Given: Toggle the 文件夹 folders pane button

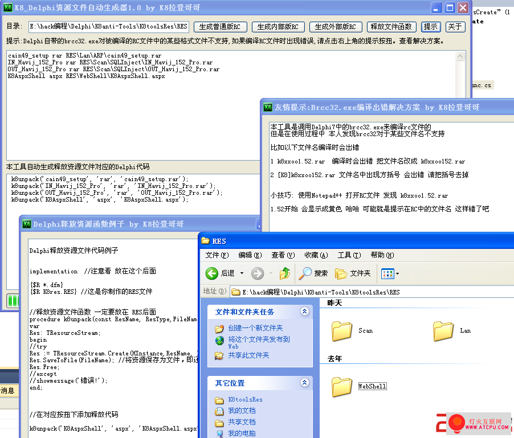Looking at the screenshot, I should [x=353, y=273].
